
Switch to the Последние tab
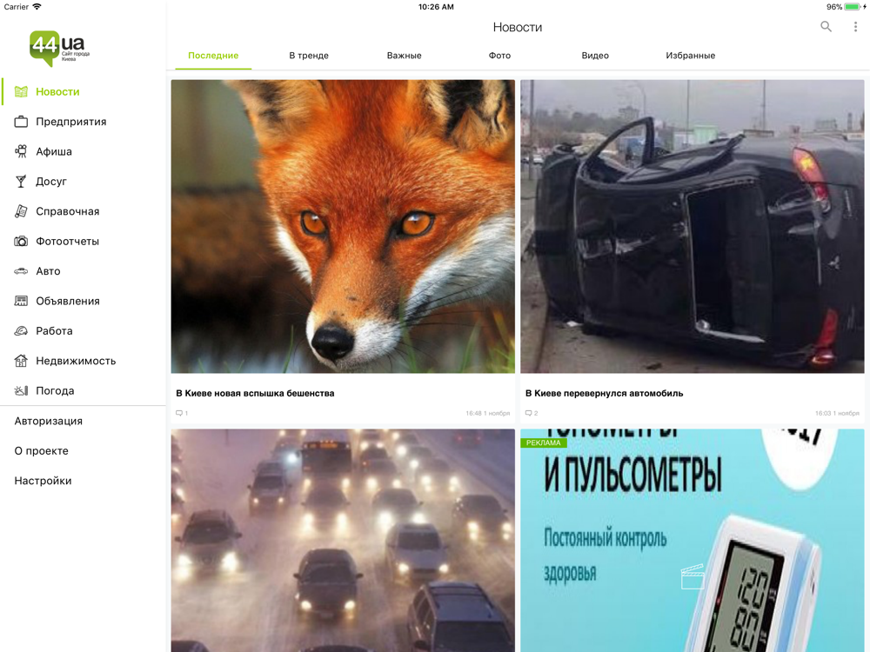click(213, 56)
